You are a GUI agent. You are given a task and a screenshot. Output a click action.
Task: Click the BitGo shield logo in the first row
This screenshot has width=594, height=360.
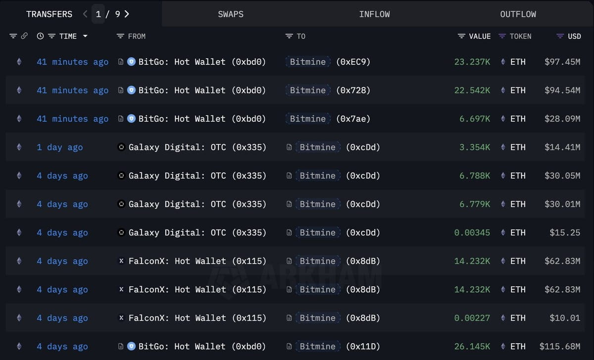click(131, 62)
